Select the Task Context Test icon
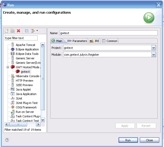The width and height of the screenshot is (164, 147). [x=13, y=120]
